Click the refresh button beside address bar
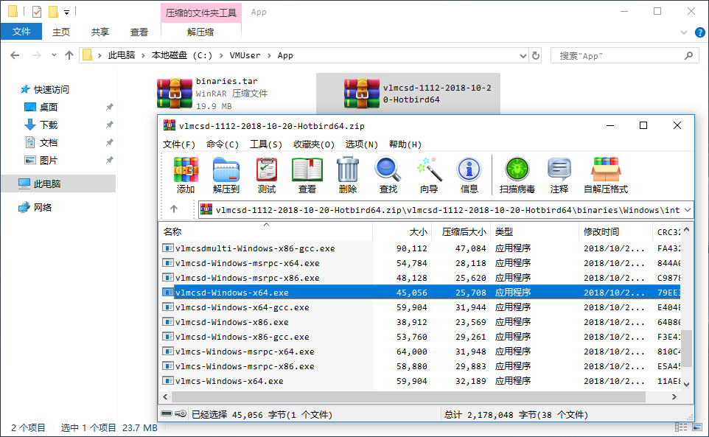Viewport: 709px width, 437px height. tap(536, 55)
